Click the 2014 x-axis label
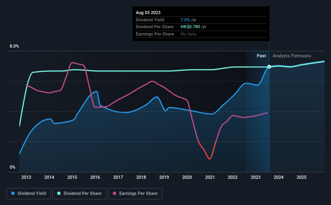The width and height of the screenshot is (331, 205). point(49,177)
